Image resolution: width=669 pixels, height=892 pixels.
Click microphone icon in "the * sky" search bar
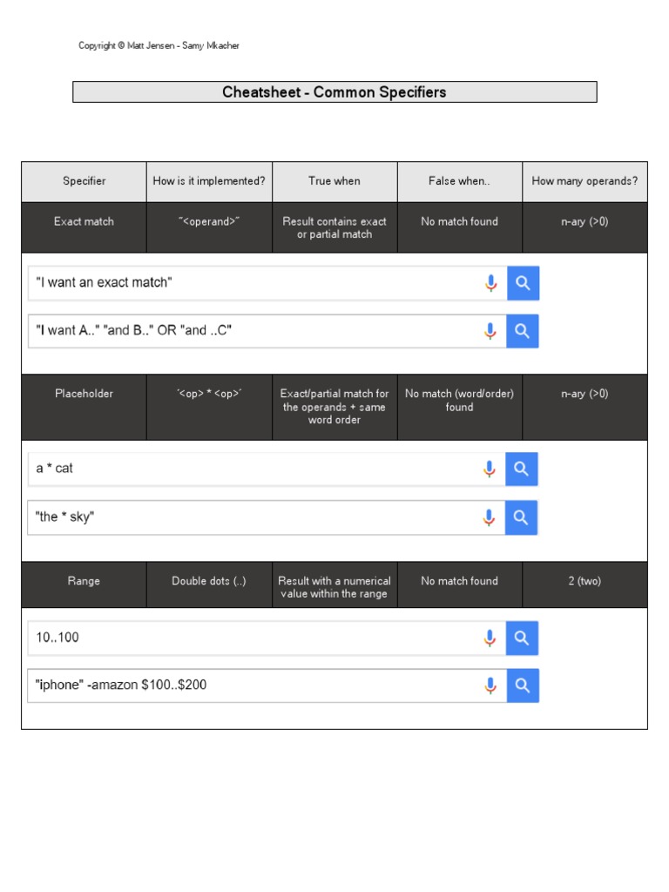(x=490, y=517)
